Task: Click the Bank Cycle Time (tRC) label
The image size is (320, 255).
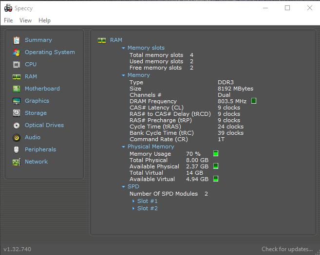Action: click(x=162, y=133)
